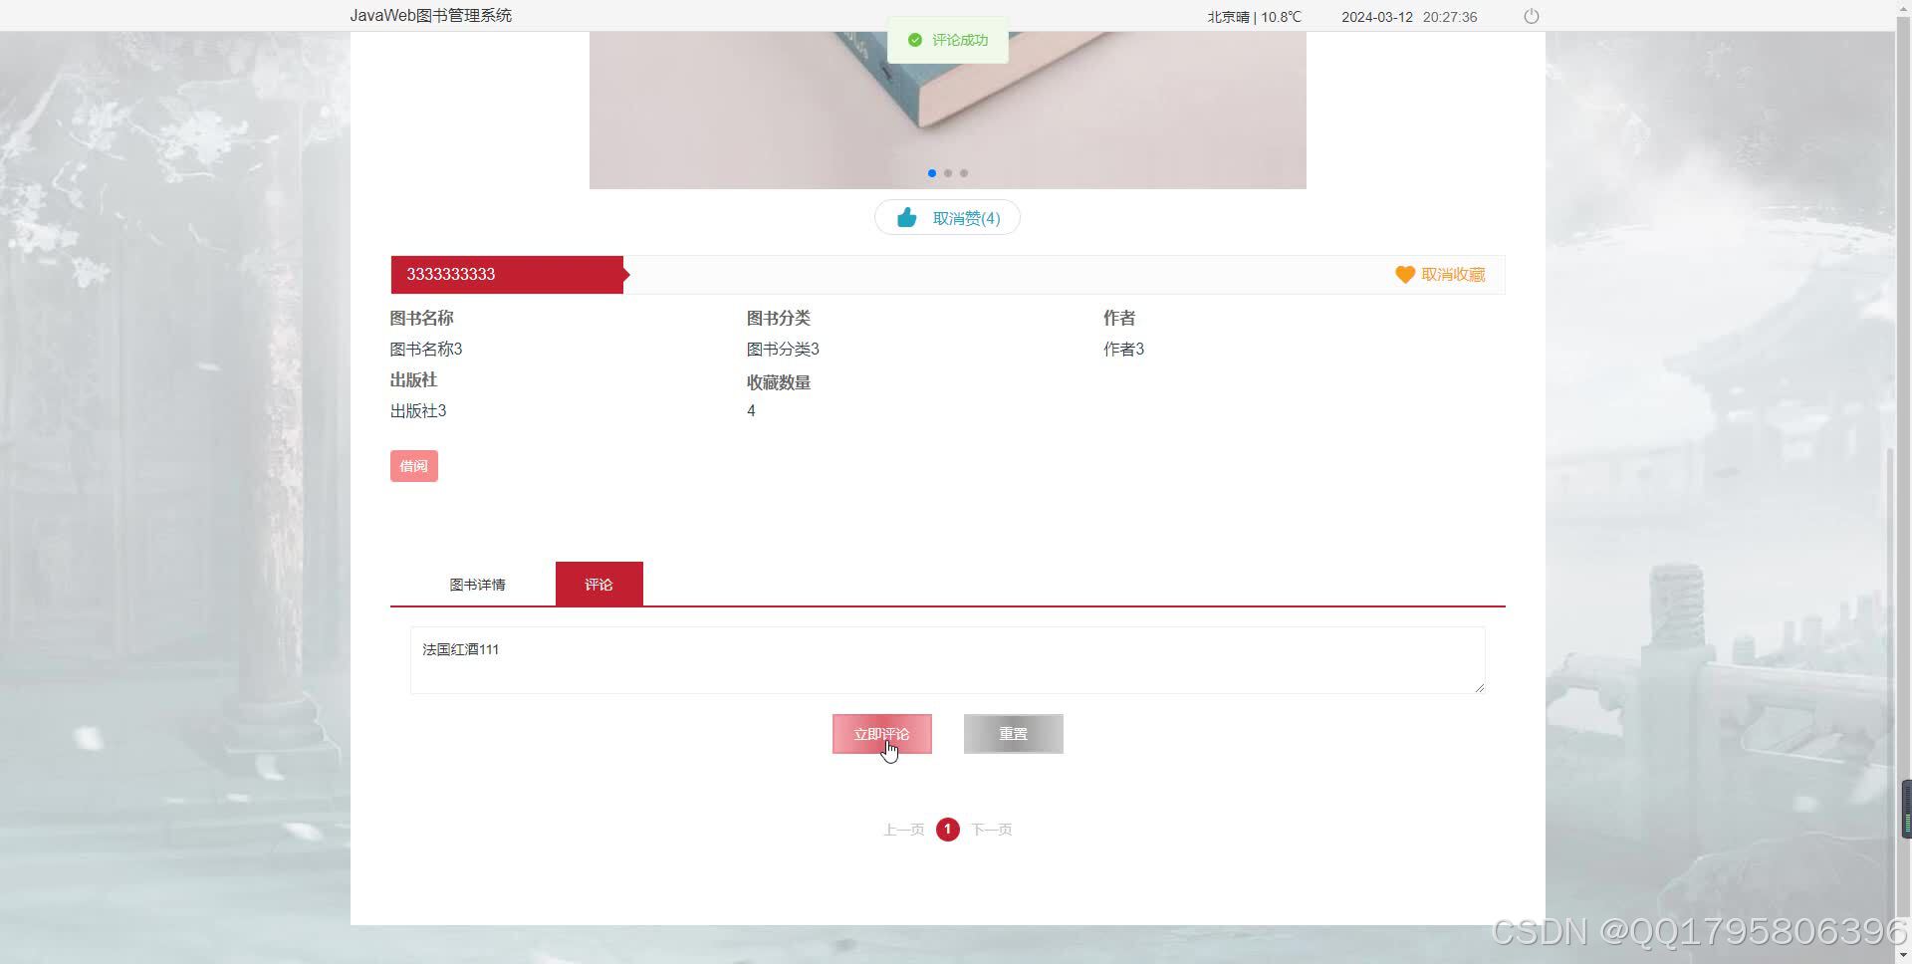Switch to the 图书详情 tab
Viewport: 1912px width, 964px height.
tap(479, 585)
